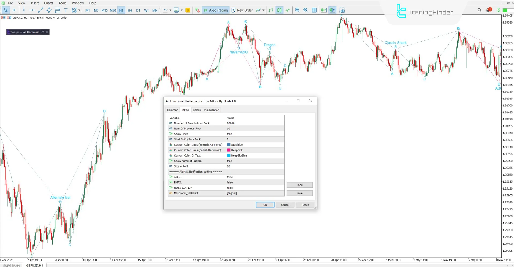
Task: Switch to the Colors tab
Action: 196,110
